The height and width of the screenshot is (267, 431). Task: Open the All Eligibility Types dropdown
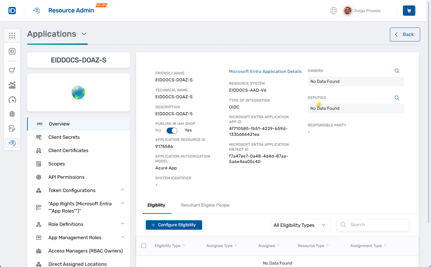[300, 225]
